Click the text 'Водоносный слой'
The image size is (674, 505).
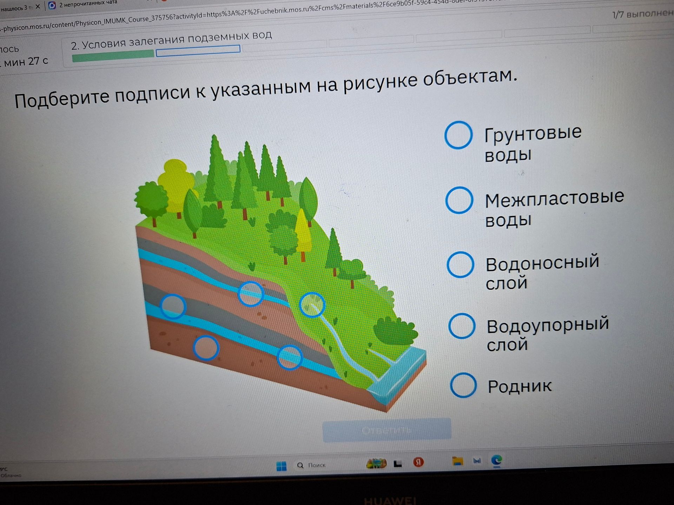pyautogui.click(x=542, y=272)
